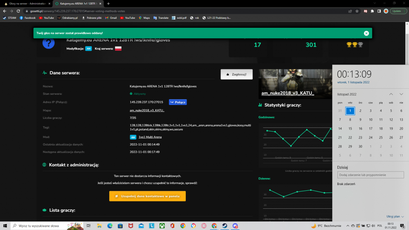
Task: Open the Odrabiamy.pl bookmark
Action: coord(67,18)
